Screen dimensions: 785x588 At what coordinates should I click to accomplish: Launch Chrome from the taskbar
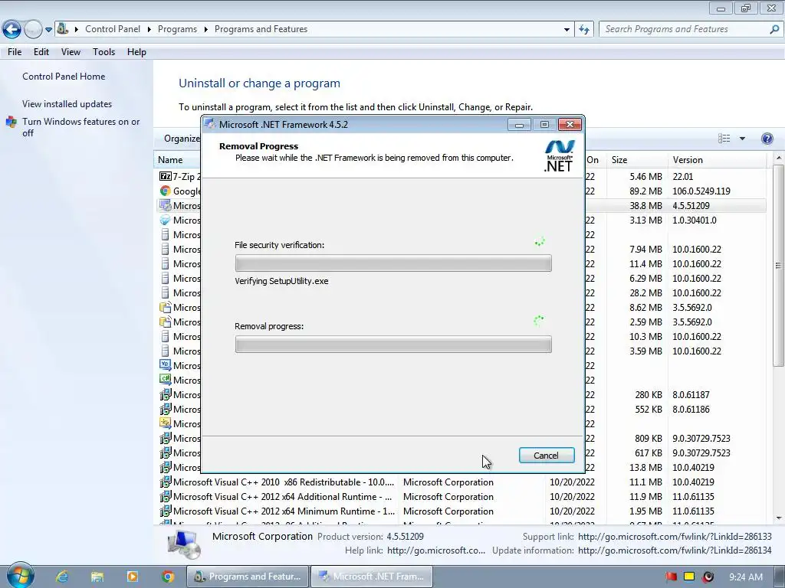click(168, 577)
